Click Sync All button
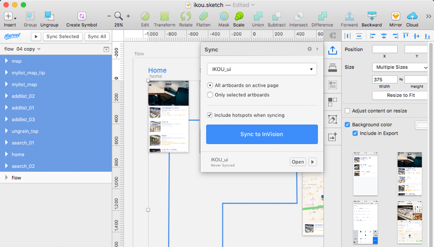The image size is (434, 247). [97, 36]
